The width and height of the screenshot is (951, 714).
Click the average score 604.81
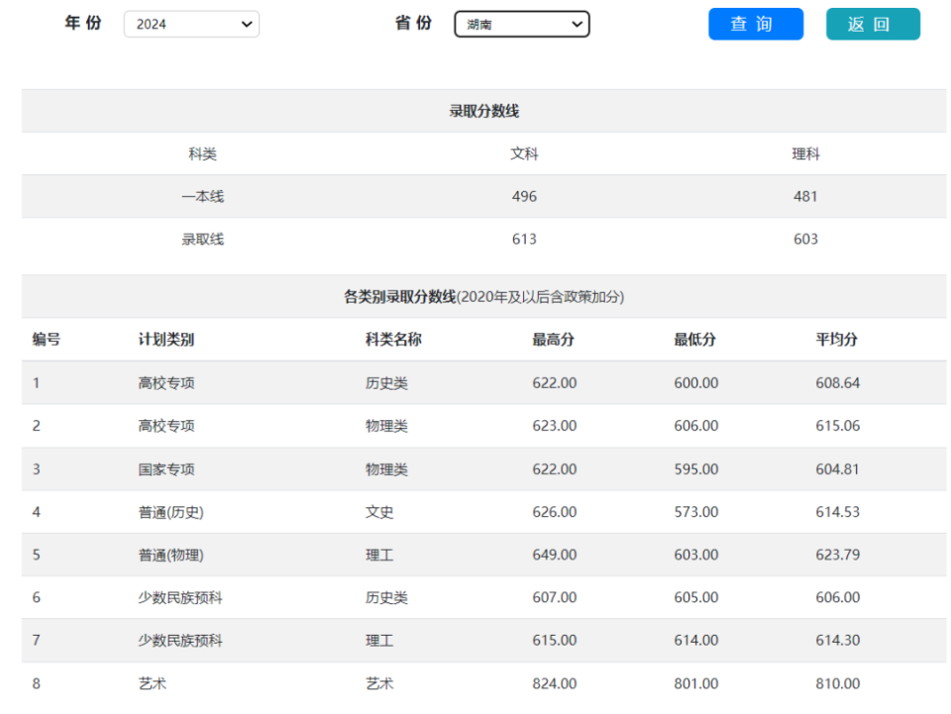tap(838, 469)
